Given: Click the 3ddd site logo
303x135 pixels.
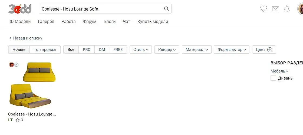Looking at the screenshot, I should pos(20,9).
